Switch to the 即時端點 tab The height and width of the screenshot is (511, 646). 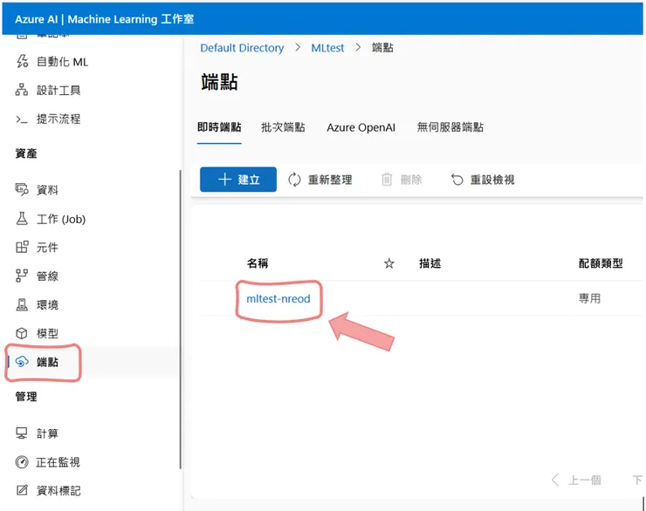click(x=219, y=127)
